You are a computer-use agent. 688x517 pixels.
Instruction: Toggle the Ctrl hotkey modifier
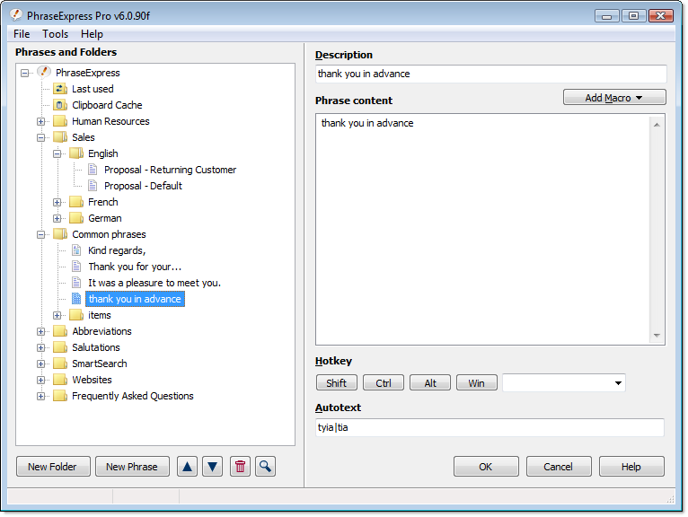383,383
